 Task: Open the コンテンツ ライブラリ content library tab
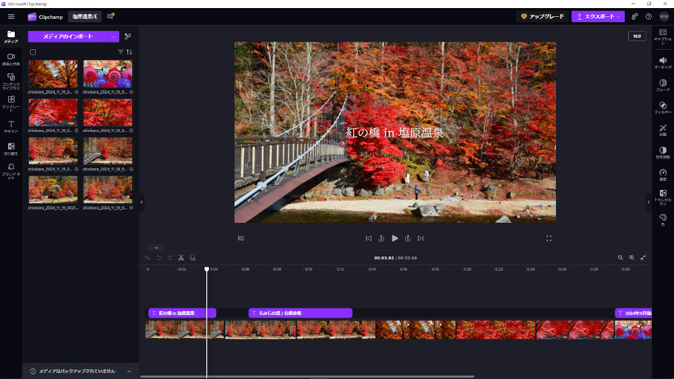pos(11,81)
